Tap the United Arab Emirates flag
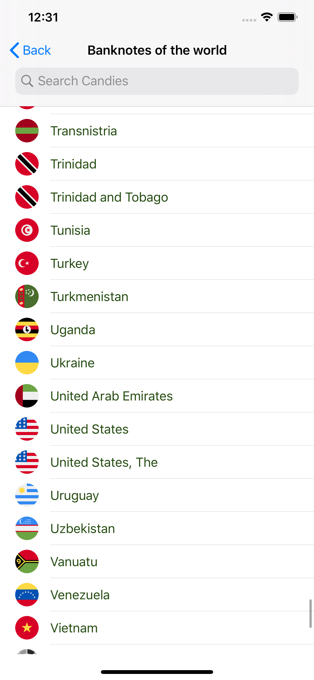 tap(27, 396)
